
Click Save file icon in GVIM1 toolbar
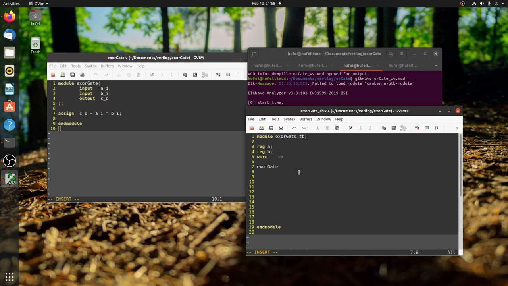pos(261,128)
